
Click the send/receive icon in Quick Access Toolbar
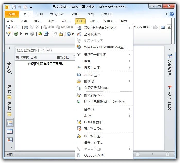click(14, 7)
